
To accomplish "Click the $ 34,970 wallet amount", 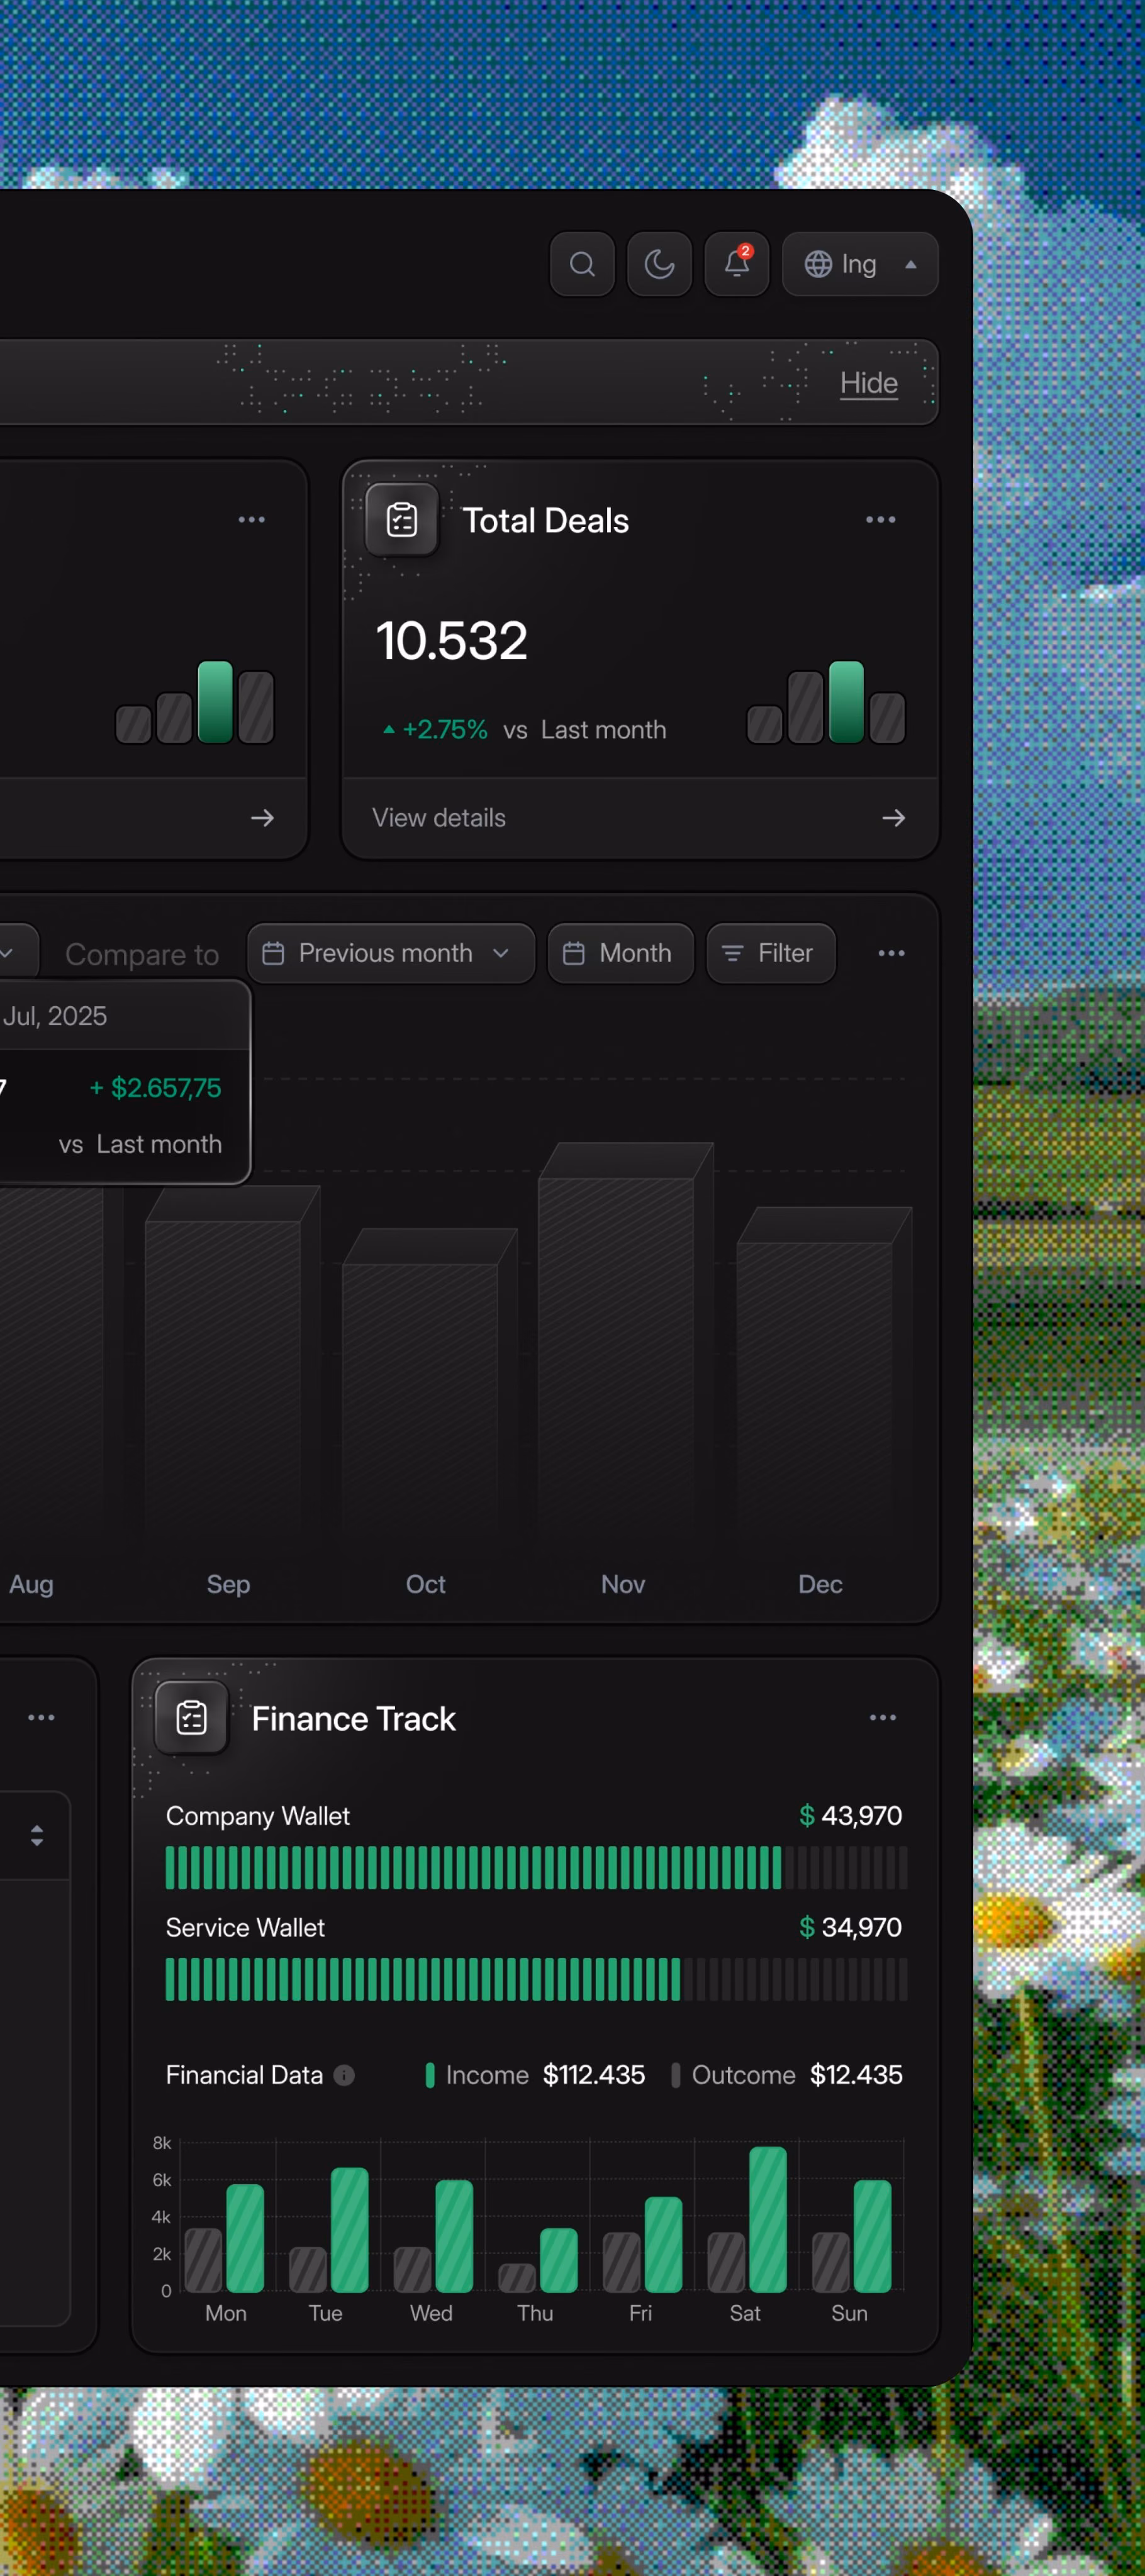I will click(x=851, y=1927).
